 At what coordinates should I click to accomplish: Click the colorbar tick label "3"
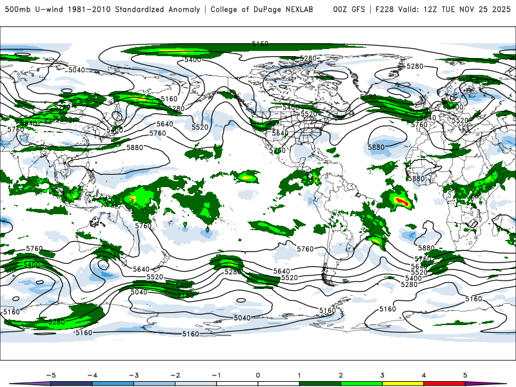[382, 375]
